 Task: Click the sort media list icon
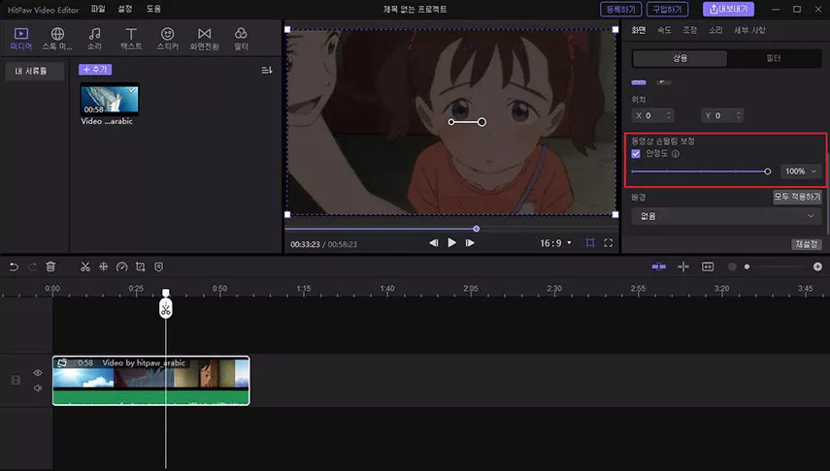point(267,70)
